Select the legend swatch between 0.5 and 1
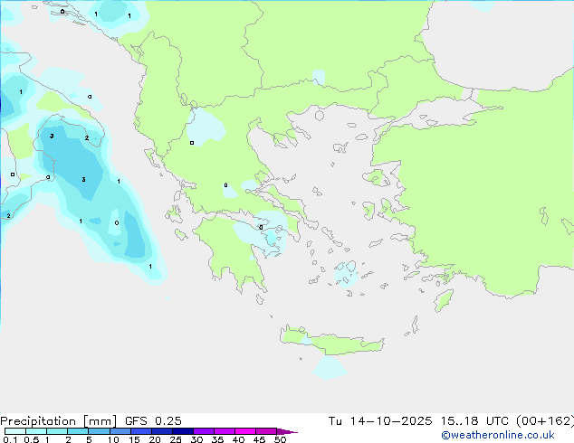This screenshot has height=443, width=574. (x=36, y=431)
